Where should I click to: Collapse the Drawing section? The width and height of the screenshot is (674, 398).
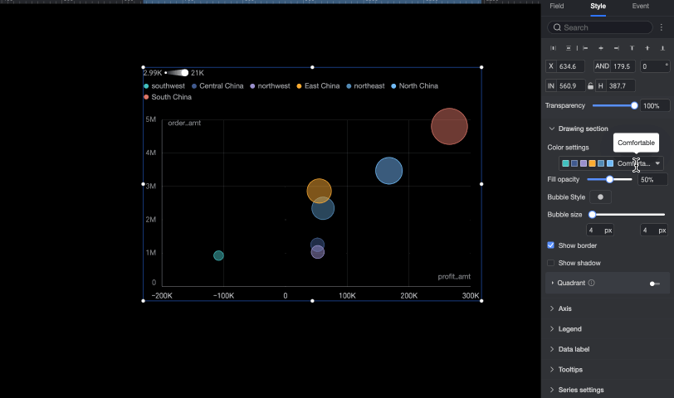(552, 129)
